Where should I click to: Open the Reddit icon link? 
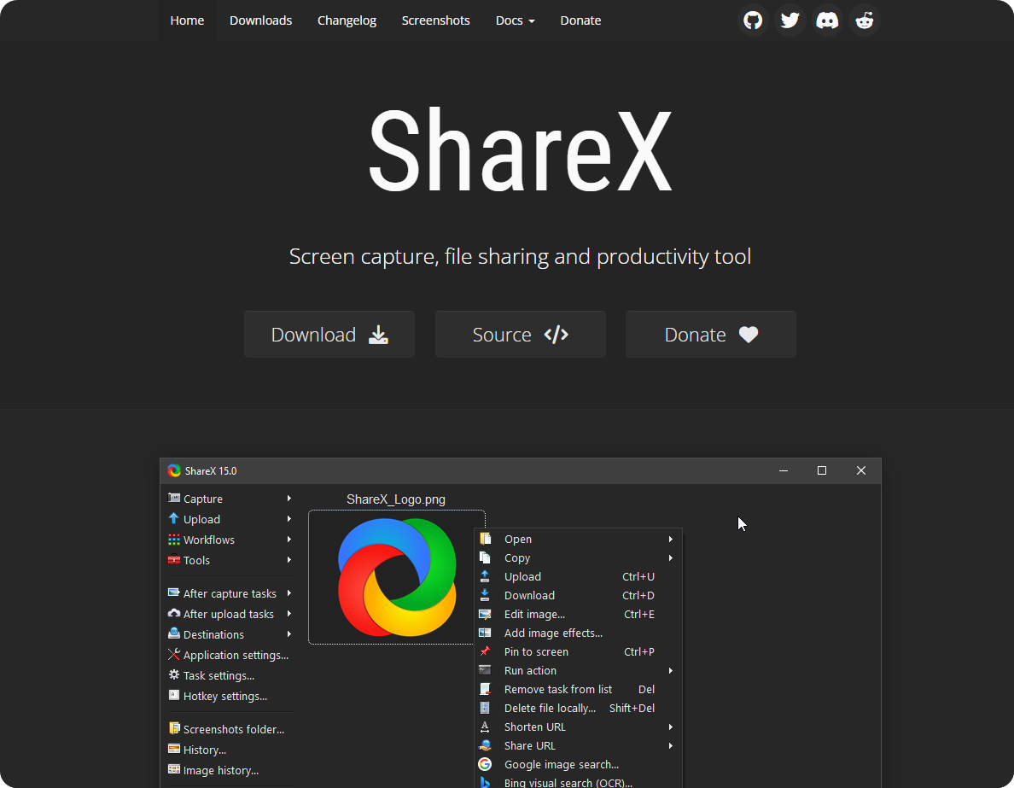click(865, 20)
